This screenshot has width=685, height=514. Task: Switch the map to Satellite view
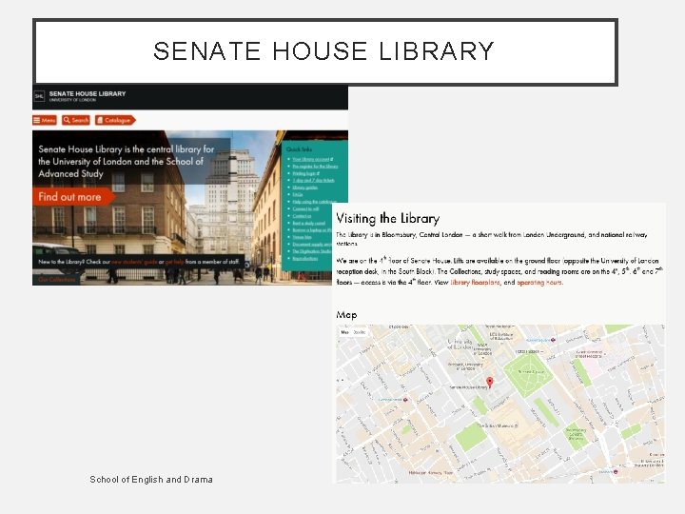(359, 332)
